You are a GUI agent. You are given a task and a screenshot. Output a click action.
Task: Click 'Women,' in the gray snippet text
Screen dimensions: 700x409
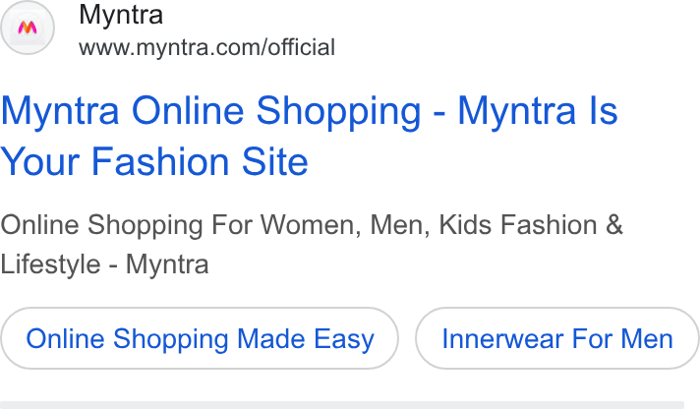pyautogui.click(x=311, y=224)
